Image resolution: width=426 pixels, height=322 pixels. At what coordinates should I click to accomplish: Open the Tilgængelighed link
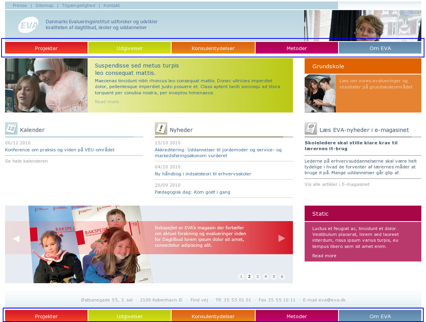point(79,5)
